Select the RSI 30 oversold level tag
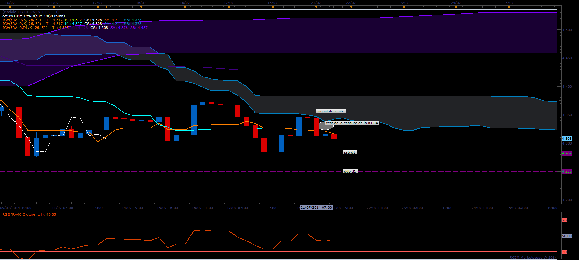This screenshot has width=579, height=260. click(564, 252)
